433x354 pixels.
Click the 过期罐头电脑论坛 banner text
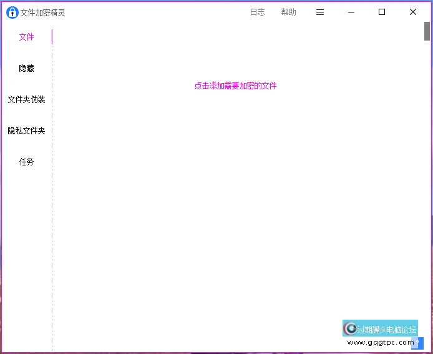[386, 330]
